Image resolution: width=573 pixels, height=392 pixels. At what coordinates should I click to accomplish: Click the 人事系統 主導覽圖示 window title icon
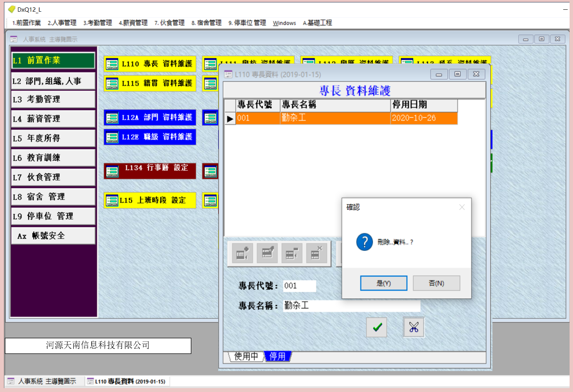14,39
